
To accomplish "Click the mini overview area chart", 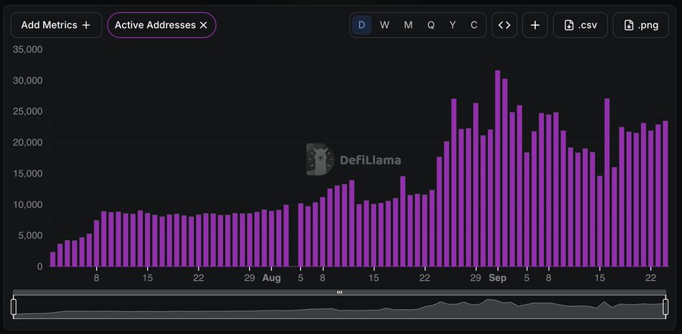I will 339,307.
